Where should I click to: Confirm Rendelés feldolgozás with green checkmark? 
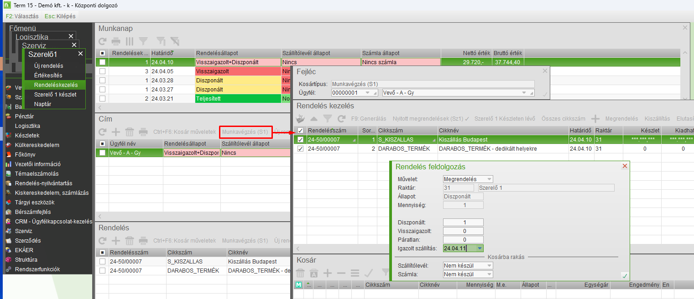[x=625, y=276]
